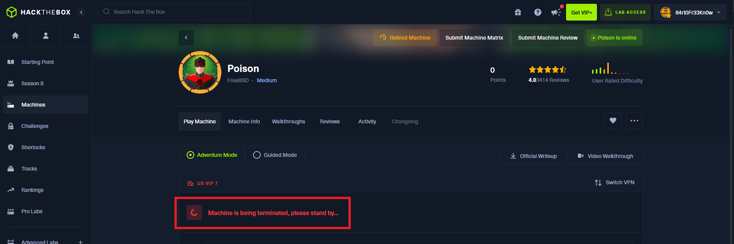
Task: Click the star rating display
Action: pyautogui.click(x=548, y=70)
